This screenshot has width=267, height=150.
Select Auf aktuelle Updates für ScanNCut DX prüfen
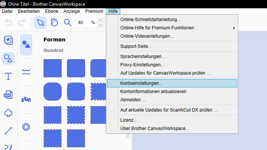[x=172, y=110]
